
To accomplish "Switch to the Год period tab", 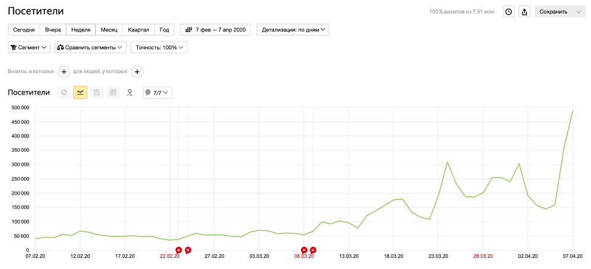I will click(x=164, y=29).
